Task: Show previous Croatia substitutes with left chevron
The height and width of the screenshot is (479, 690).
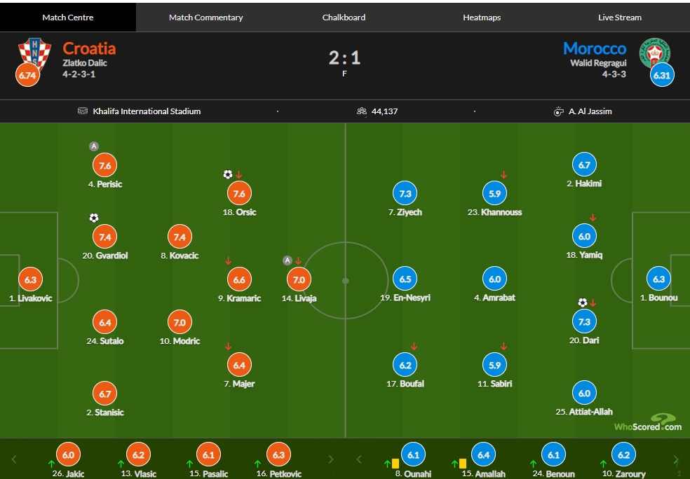Action: click(x=13, y=459)
